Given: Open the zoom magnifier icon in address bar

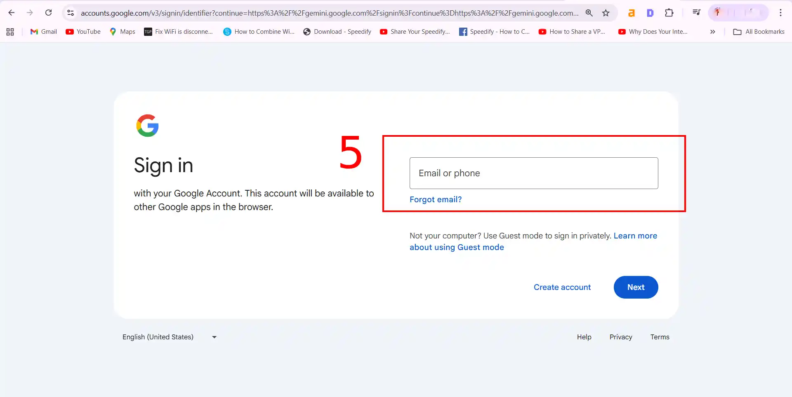Looking at the screenshot, I should click(589, 13).
